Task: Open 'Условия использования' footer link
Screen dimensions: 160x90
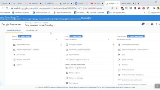Action: pos(87,87)
